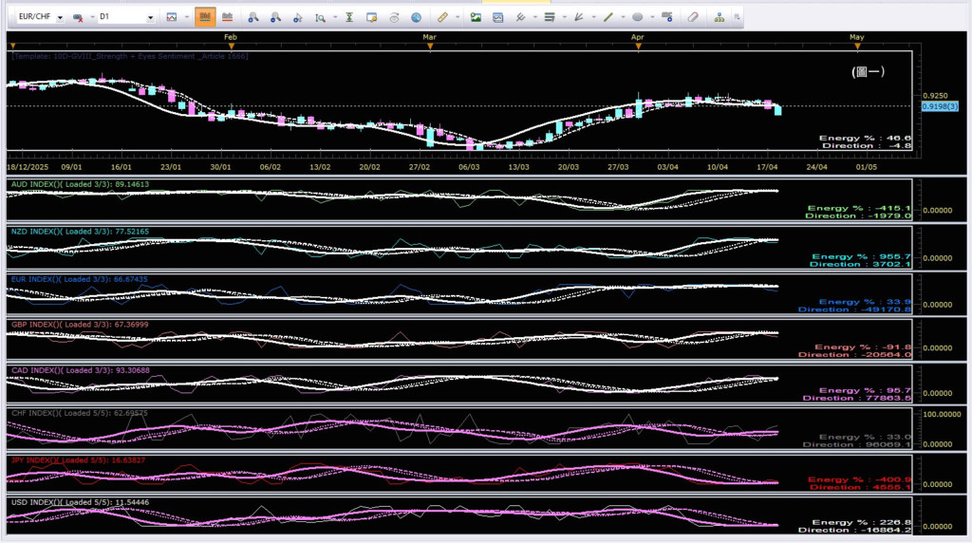Select the ellipse shape tool
Screen dimensions: 972x543
[x=637, y=17]
